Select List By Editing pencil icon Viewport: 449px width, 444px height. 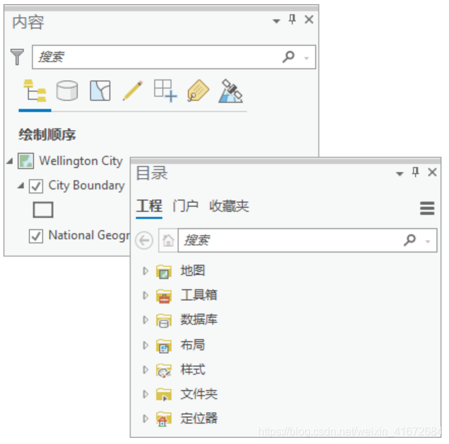coord(132,91)
